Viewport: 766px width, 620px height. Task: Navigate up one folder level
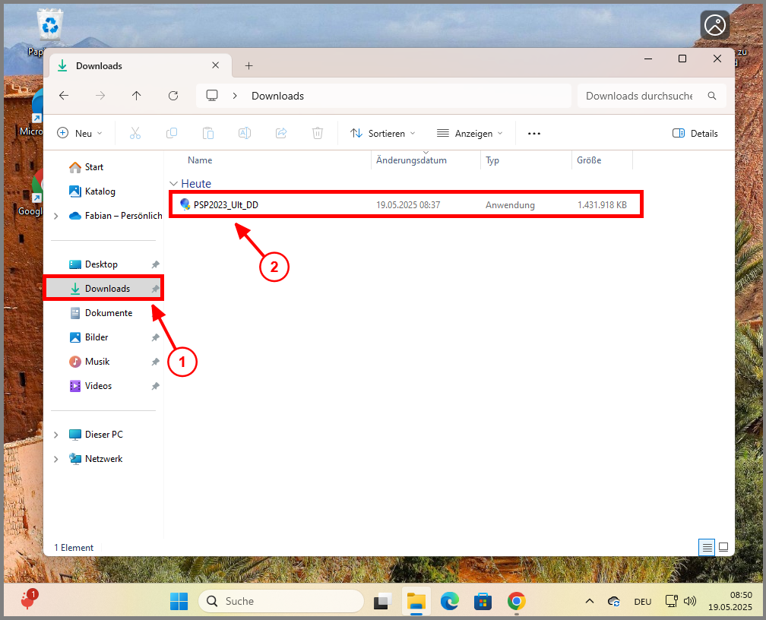pyautogui.click(x=137, y=96)
